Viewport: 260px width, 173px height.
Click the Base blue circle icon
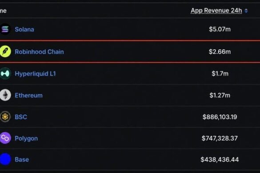point(5,159)
